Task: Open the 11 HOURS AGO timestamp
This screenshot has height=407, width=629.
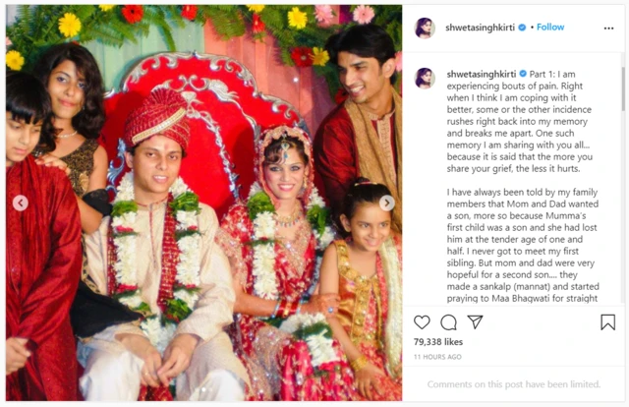Action: pos(437,357)
